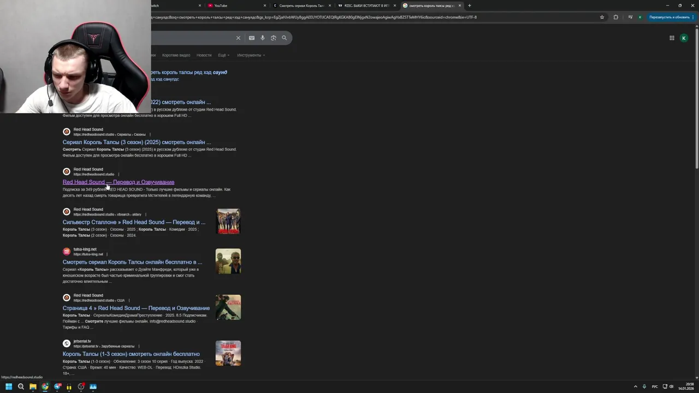Open search by image (Lens) icon
699x393 pixels.
[x=274, y=38]
